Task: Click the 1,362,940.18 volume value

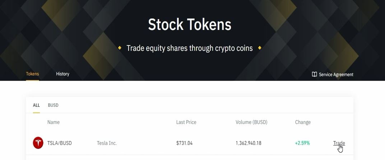Action: (x=249, y=143)
